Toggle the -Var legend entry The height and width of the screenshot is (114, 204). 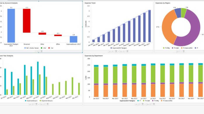(51, 48)
